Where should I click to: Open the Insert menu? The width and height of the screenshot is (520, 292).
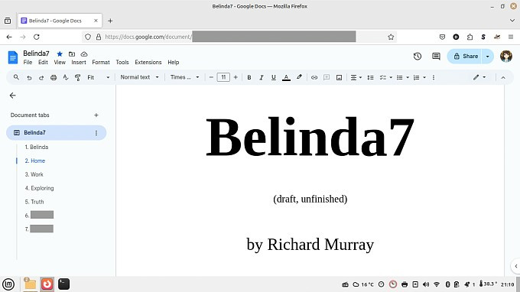[x=79, y=63]
